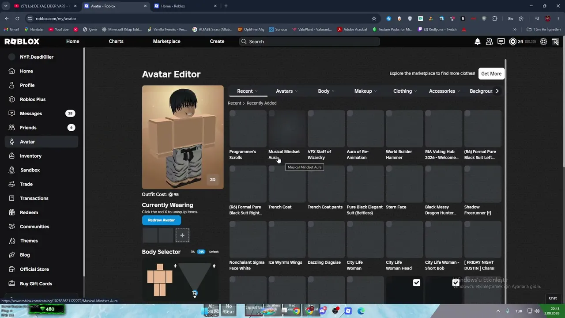565x318 pixels.
Task: Expand the Recent category dropdown
Action: click(248, 91)
